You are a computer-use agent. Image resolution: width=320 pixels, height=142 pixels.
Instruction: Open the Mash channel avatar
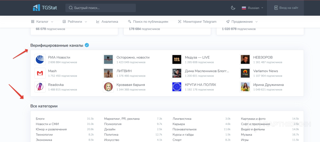pos(40,73)
